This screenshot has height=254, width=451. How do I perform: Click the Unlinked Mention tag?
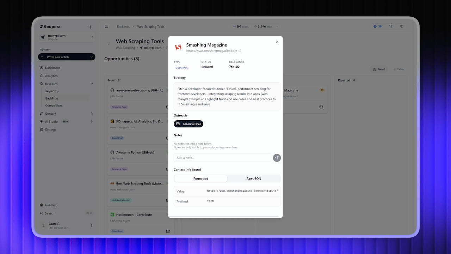121,200
